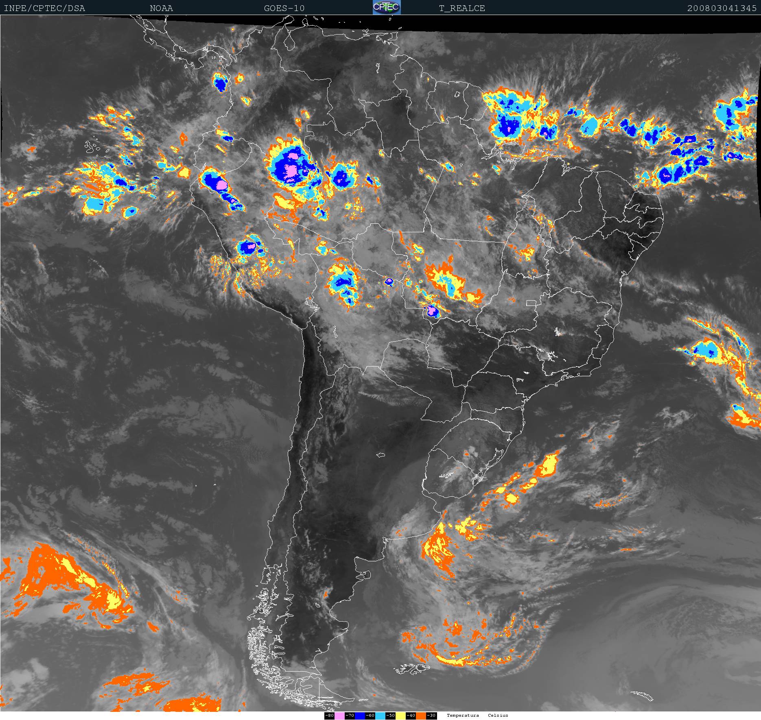Click the GOES-10 satellite label
This screenshot has height=720, width=761.
click(284, 8)
